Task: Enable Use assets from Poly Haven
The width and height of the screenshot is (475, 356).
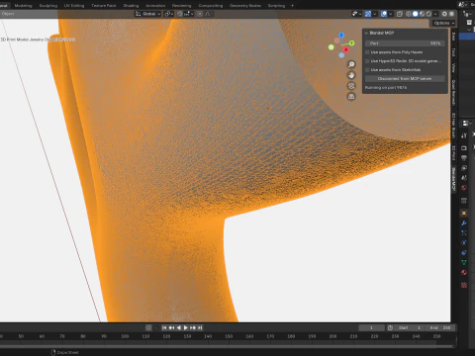Action: point(367,52)
